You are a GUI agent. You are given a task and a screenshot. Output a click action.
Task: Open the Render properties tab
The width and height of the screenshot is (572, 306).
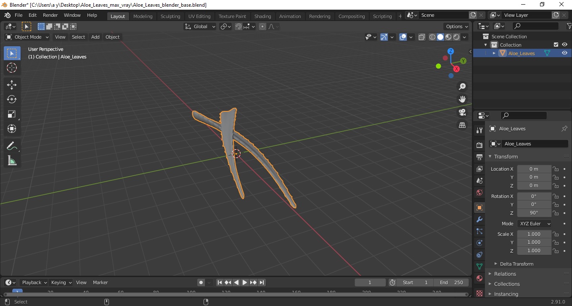479,145
